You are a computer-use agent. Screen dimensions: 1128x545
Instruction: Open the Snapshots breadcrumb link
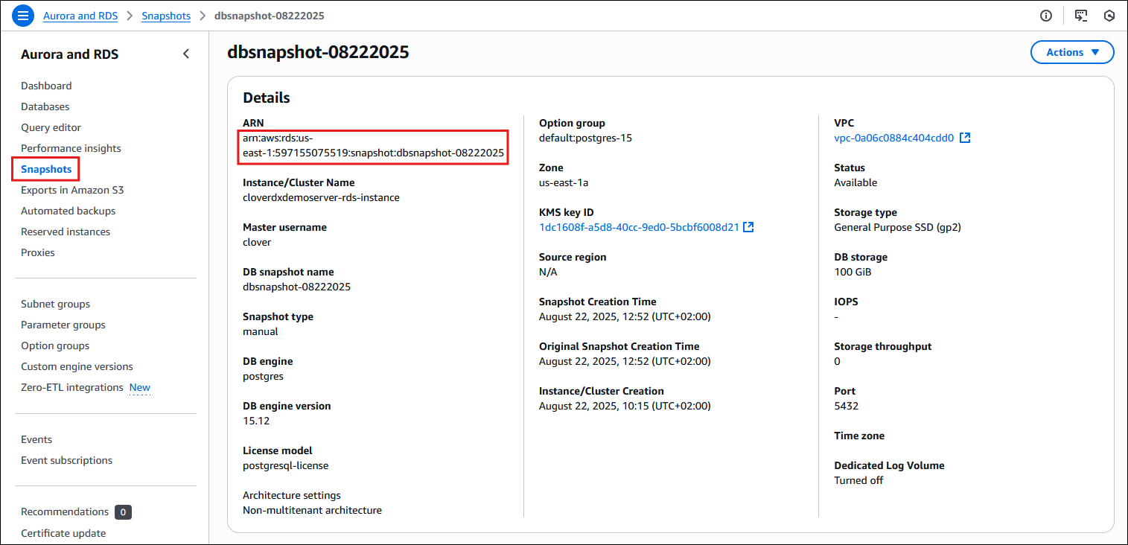tap(165, 15)
